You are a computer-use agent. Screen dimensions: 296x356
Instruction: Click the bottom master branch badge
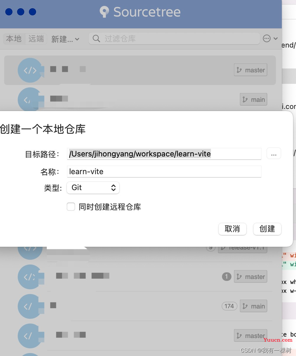pyautogui.click(x=251, y=336)
